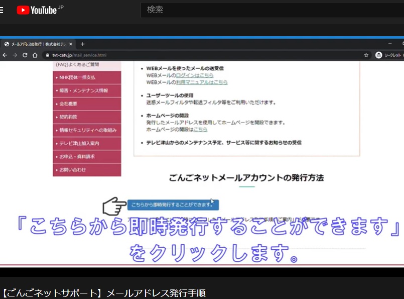Expand 障害・メンテナンス情報 sidebar item
This screenshot has width=404, height=299.
(86, 90)
